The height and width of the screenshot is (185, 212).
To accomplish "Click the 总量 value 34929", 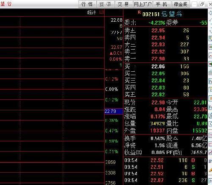I will (x=157, y=123).
